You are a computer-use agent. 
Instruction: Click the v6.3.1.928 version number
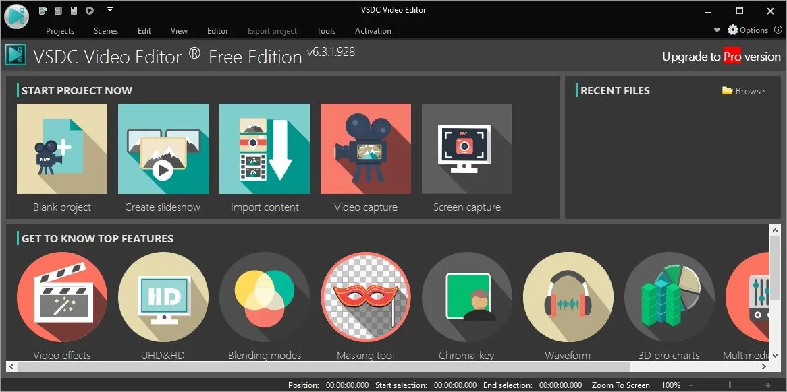pos(331,52)
